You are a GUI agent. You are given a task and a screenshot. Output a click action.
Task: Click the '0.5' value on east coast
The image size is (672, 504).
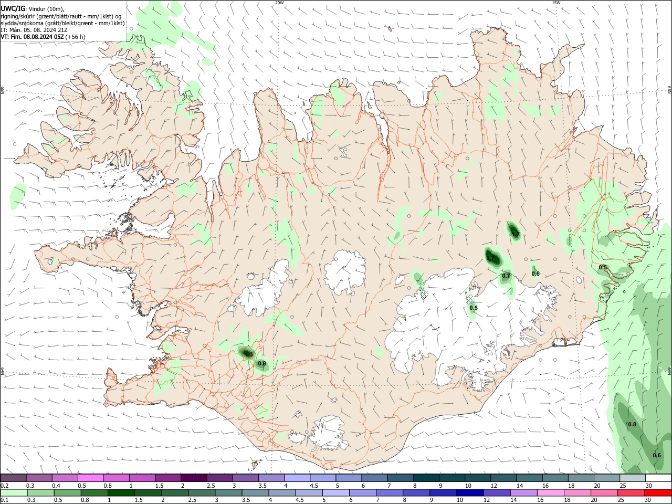point(603,267)
